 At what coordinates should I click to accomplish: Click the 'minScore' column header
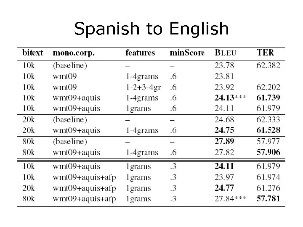coord(187,53)
